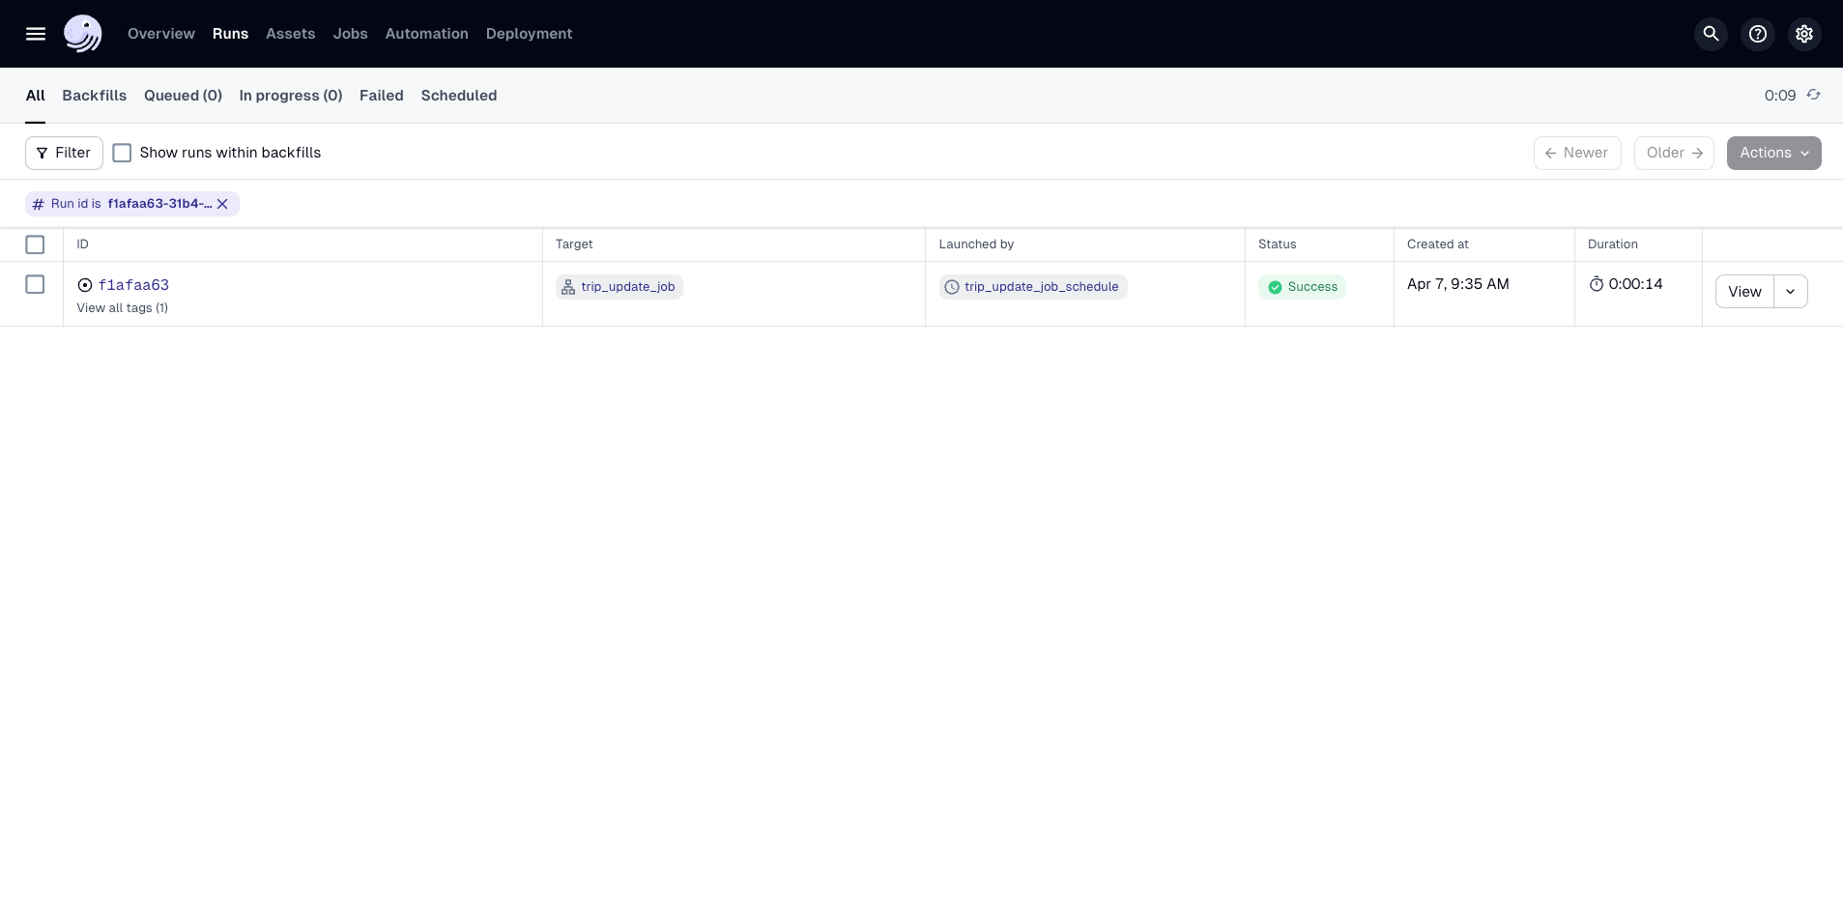The width and height of the screenshot is (1843, 919).
Task: Expand the chevron beside the View button
Action: click(1791, 292)
